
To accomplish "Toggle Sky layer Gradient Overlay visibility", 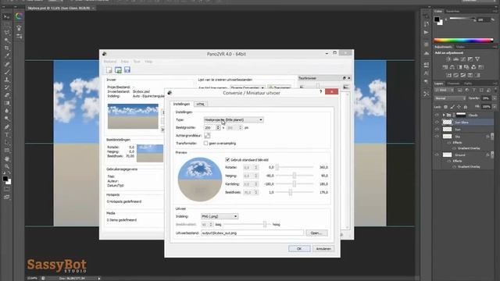I will (x=454, y=148).
